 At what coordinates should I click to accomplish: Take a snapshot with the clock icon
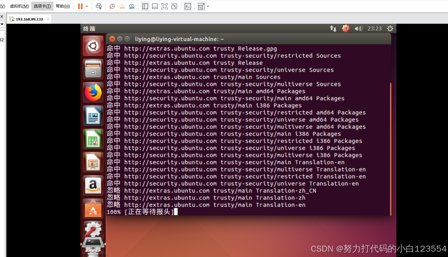(112, 6)
